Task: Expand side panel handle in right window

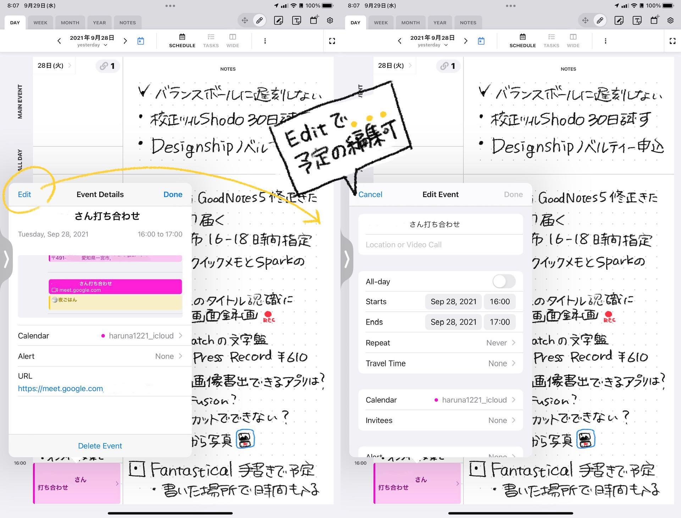Action: (347, 259)
